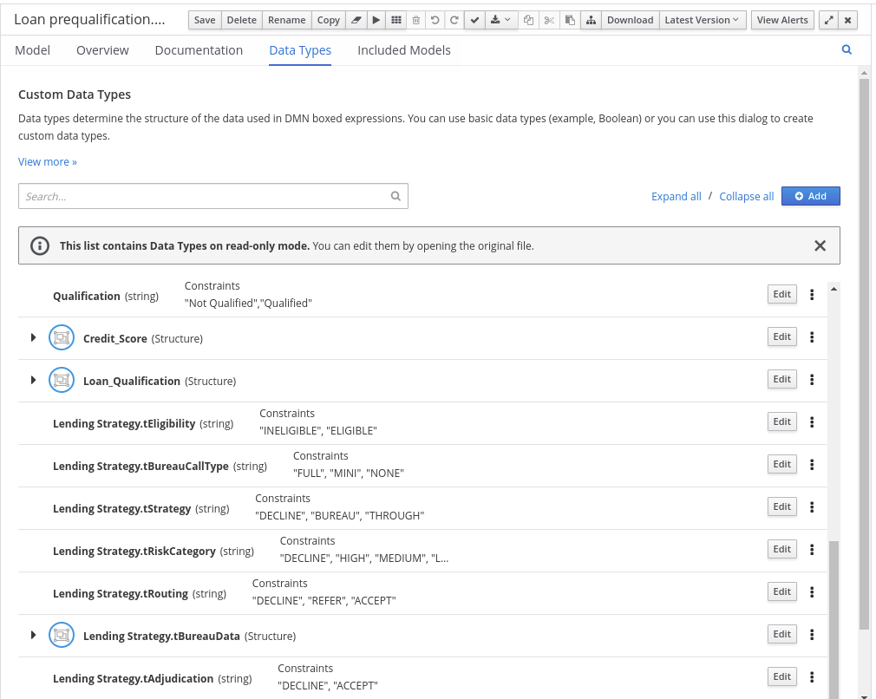Click the redo arrow icon

(x=454, y=20)
